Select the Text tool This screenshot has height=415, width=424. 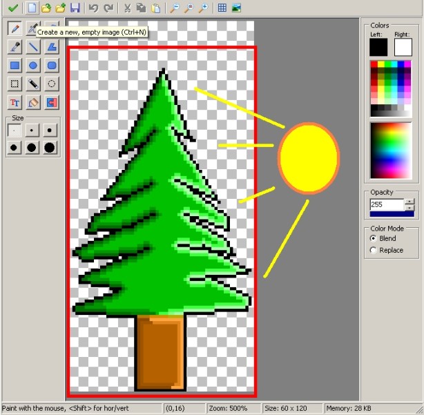click(14, 102)
